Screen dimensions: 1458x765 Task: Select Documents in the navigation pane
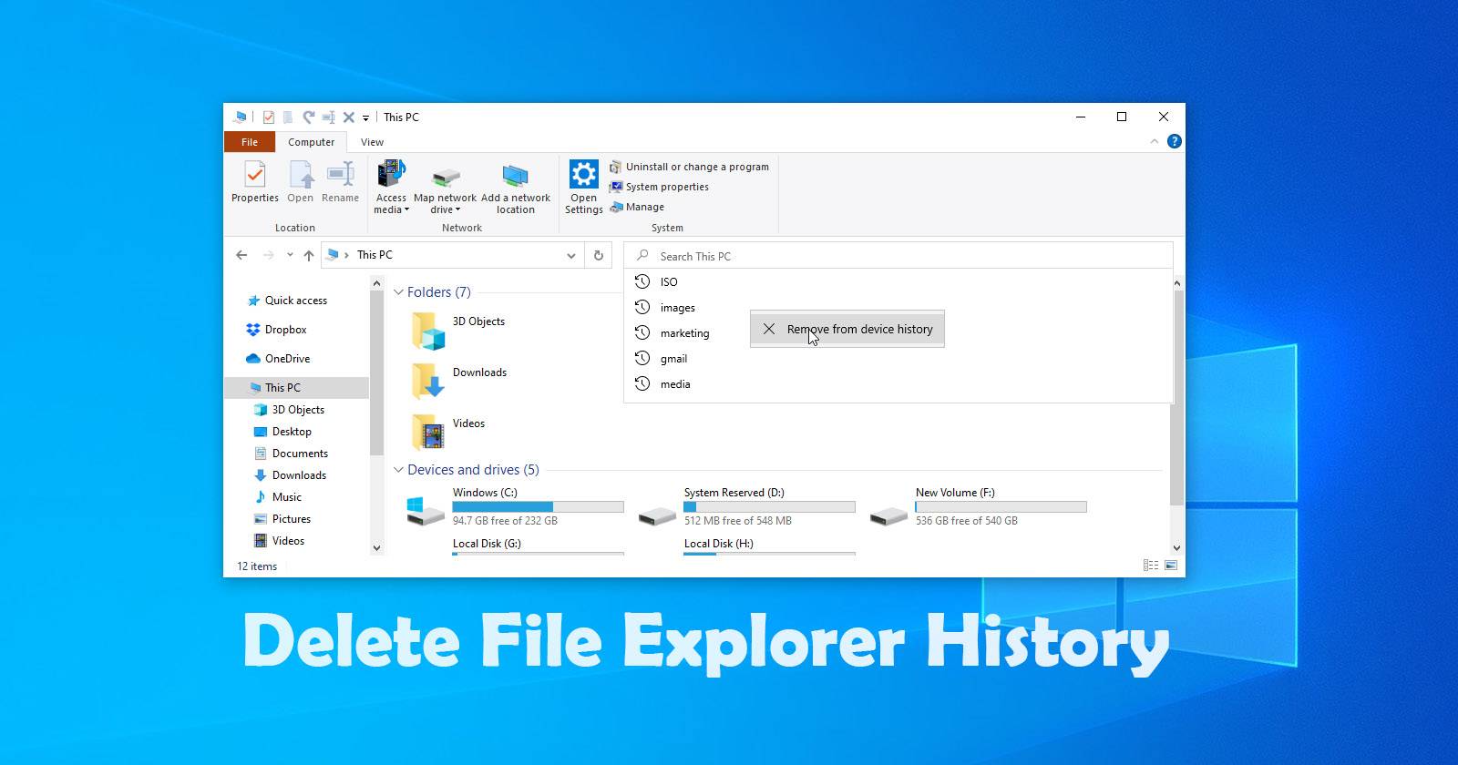[x=300, y=454]
